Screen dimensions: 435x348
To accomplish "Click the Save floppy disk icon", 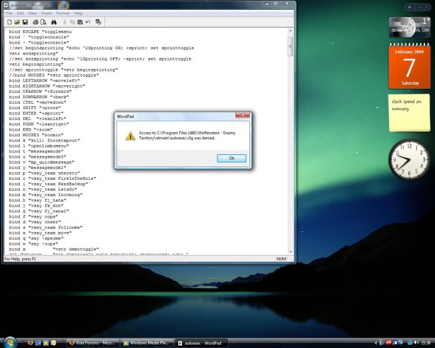I will point(25,22).
